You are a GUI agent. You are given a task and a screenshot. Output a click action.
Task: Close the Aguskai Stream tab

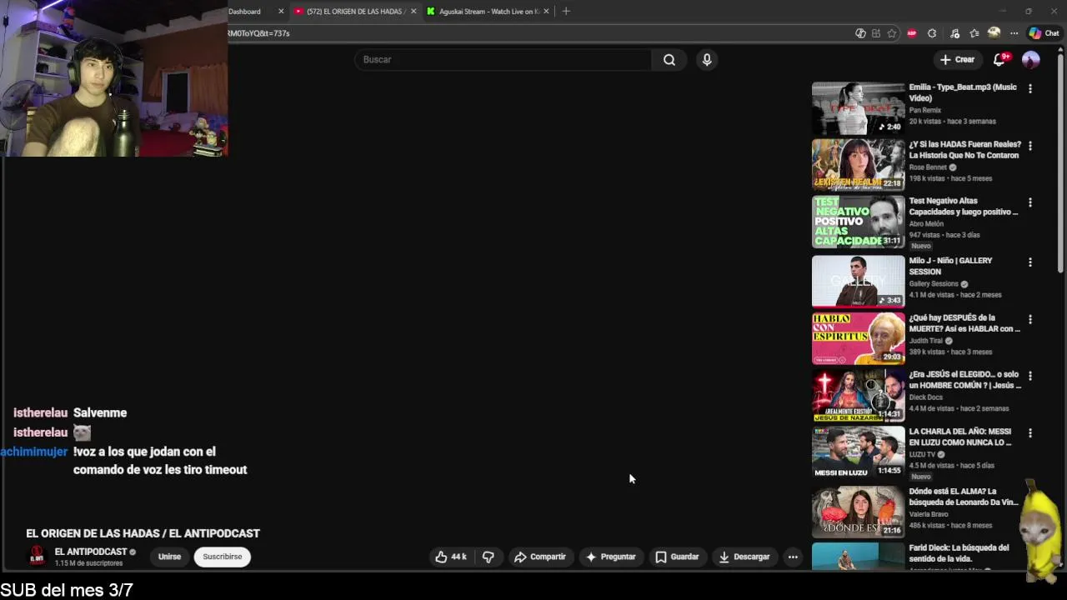click(547, 12)
